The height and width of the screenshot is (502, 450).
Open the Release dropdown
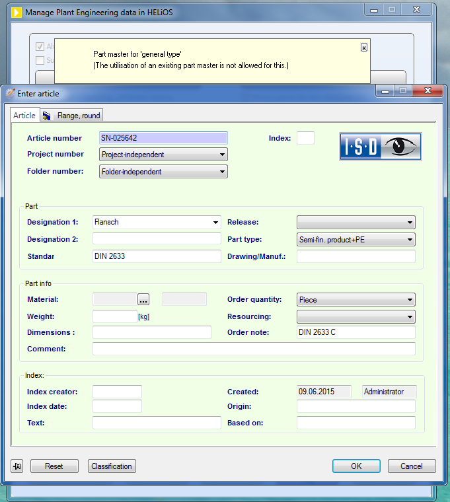point(356,223)
